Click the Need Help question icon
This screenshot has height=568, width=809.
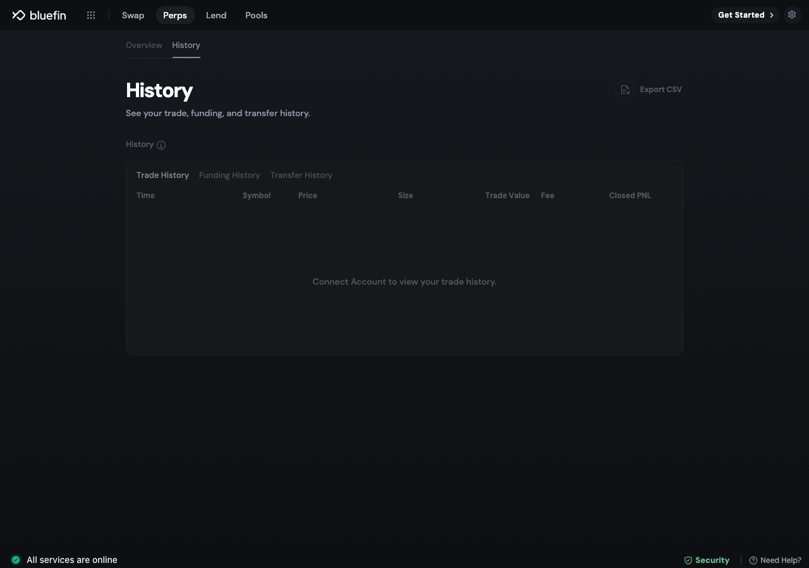pos(753,560)
